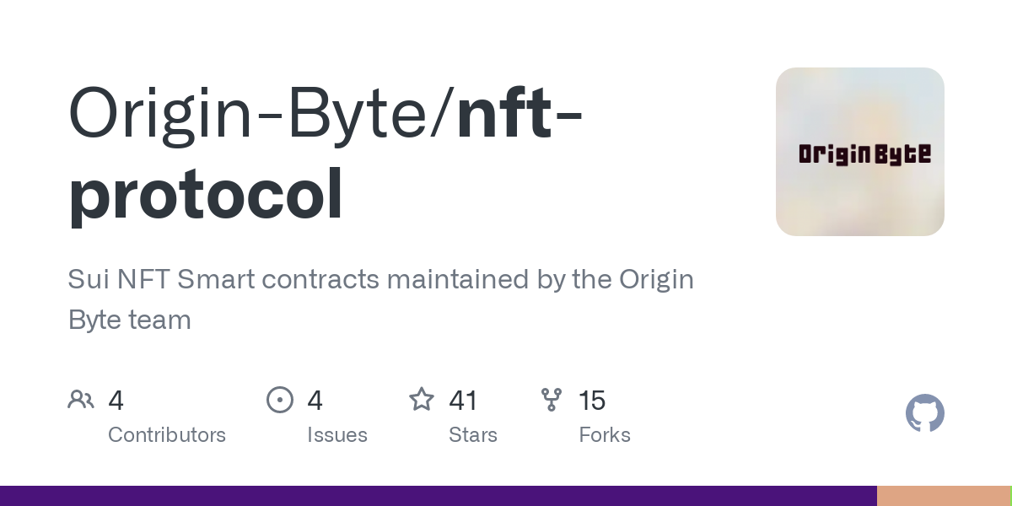The height and width of the screenshot is (506, 1012).
Task: Open the Issues label
Action: pos(337,435)
